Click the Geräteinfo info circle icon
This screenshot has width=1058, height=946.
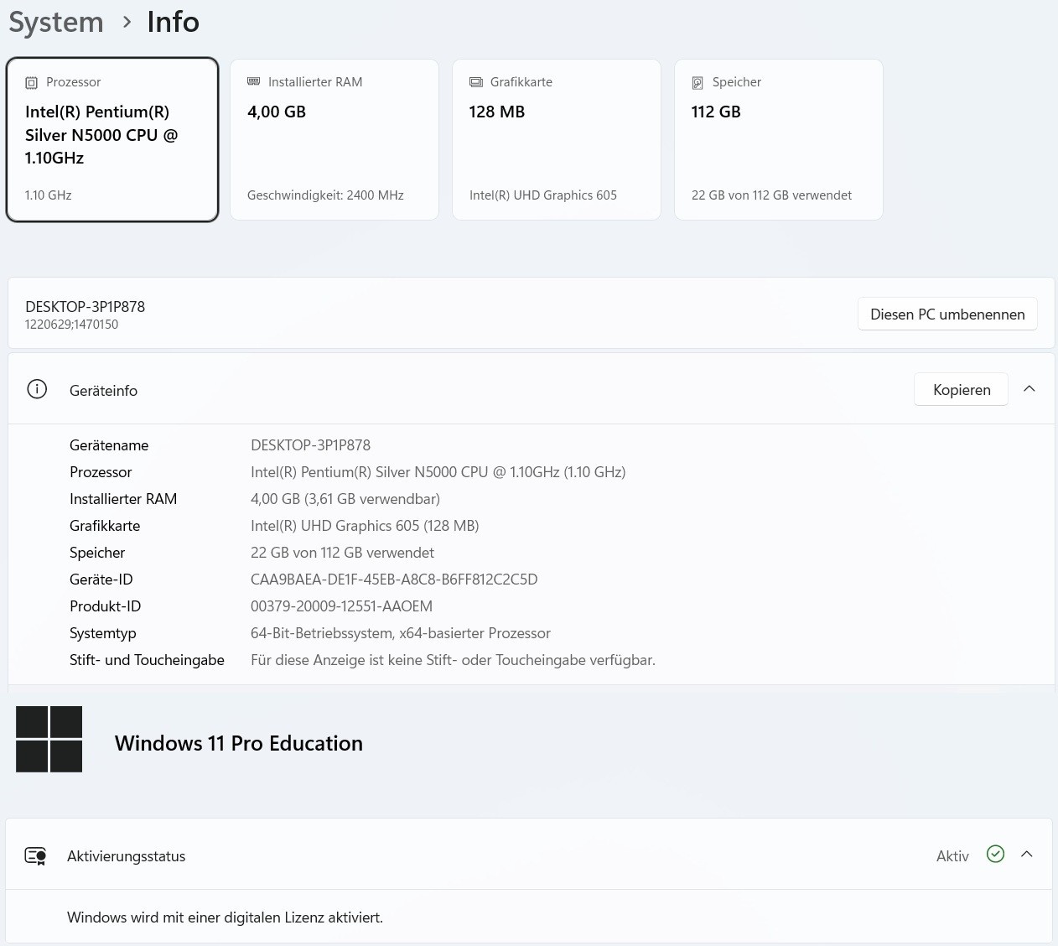[37, 389]
